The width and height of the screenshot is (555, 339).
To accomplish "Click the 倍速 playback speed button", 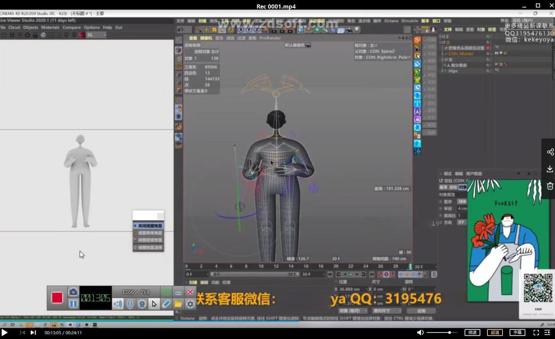I will (472, 332).
